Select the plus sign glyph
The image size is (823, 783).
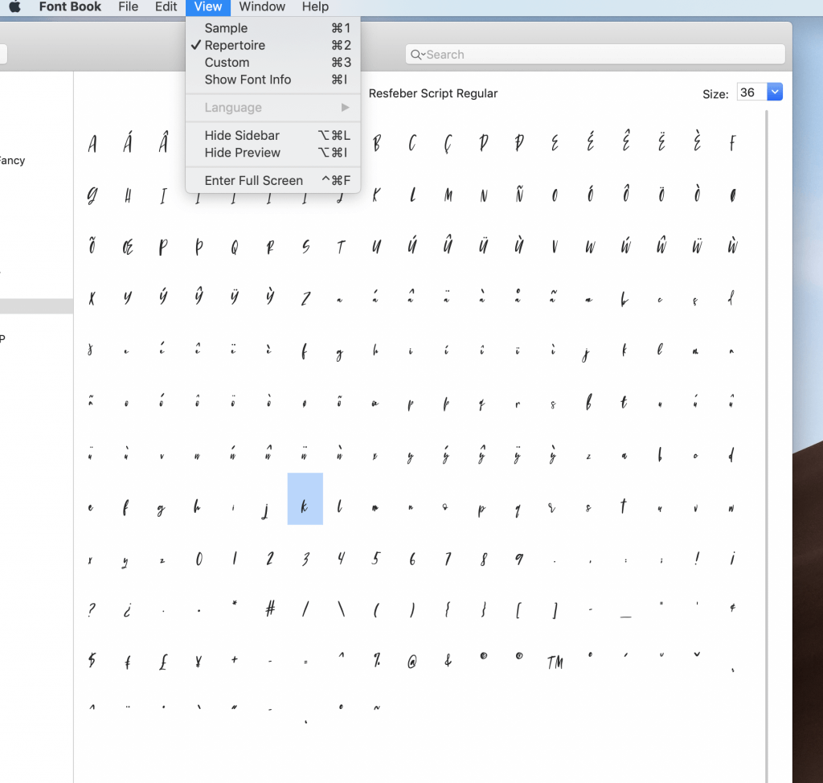click(x=234, y=659)
